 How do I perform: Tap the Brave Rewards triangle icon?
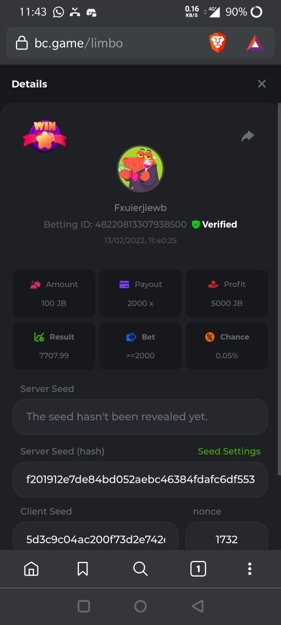click(255, 43)
